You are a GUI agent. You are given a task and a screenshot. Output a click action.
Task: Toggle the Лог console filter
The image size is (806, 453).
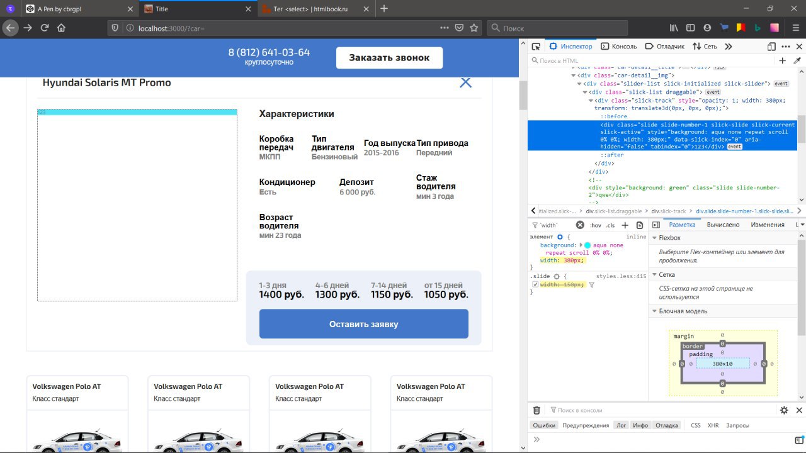[621, 425]
